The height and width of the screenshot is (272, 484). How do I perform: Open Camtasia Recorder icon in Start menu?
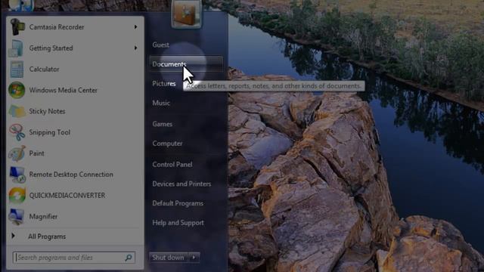point(17,27)
